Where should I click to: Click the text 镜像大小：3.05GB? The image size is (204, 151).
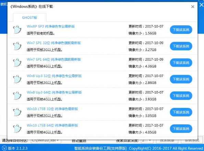pos(143,116)
